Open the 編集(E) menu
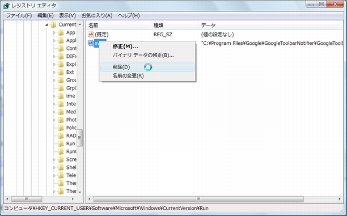347x216 pixels. click(x=45, y=15)
